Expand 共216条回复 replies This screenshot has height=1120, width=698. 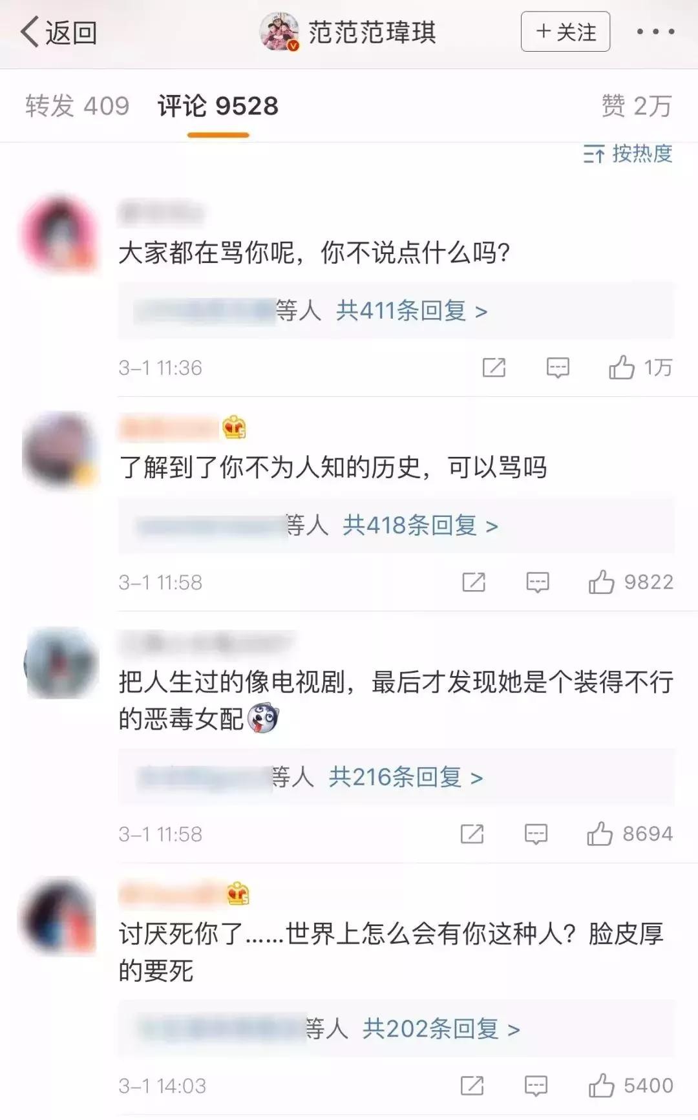(x=406, y=777)
